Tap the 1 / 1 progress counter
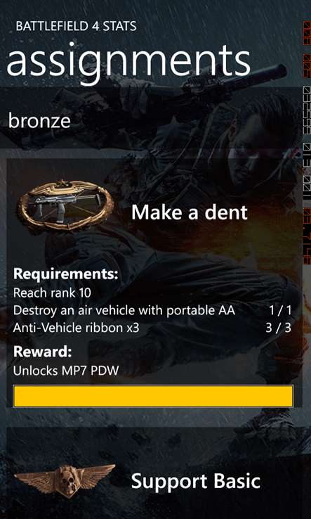Screen dimensions: 311x519 pyautogui.click(x=280, y=310)
